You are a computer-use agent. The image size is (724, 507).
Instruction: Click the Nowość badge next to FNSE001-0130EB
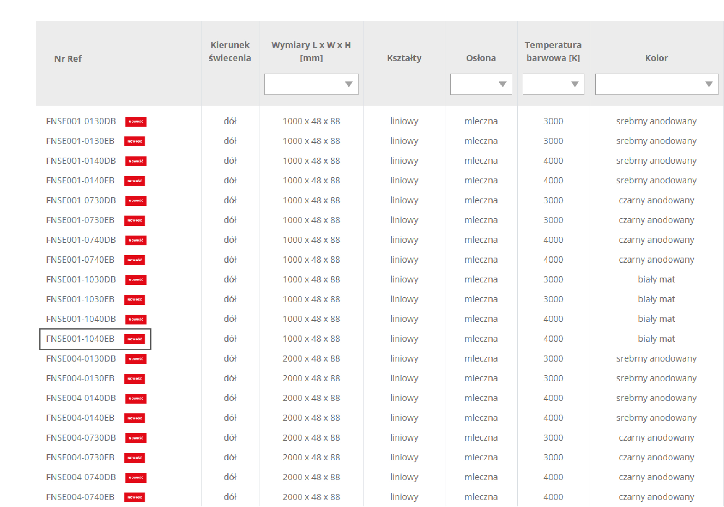tap(135, 141)
